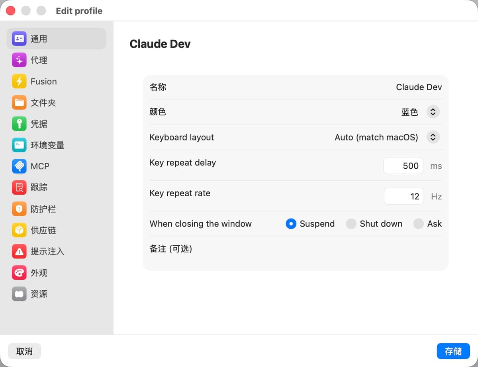Go to 文件夹 section label

tap(43, 103)
